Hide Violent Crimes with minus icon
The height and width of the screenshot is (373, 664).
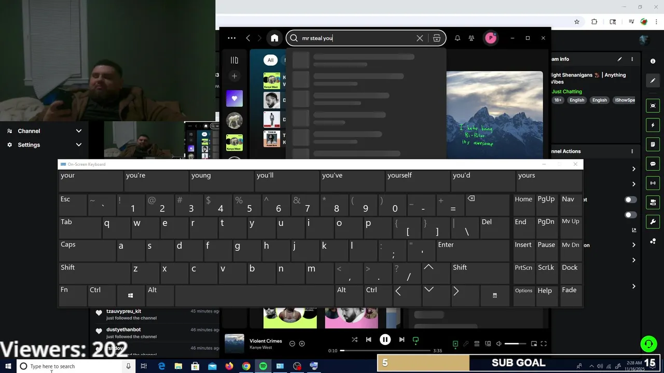tap(292, 343)
